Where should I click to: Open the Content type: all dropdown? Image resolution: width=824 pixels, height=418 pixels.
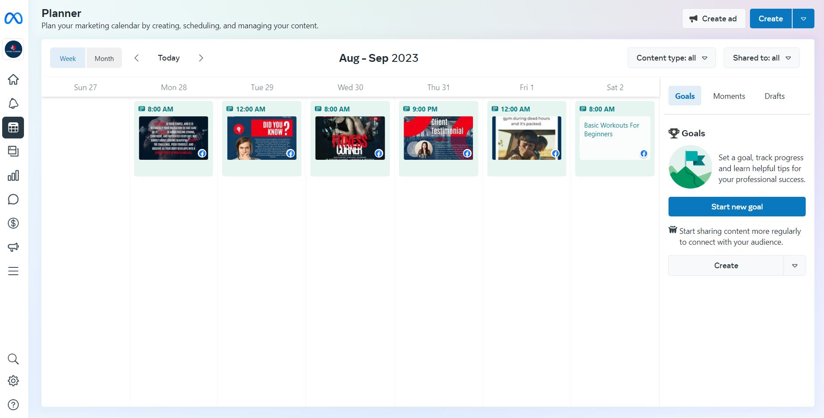672,58
